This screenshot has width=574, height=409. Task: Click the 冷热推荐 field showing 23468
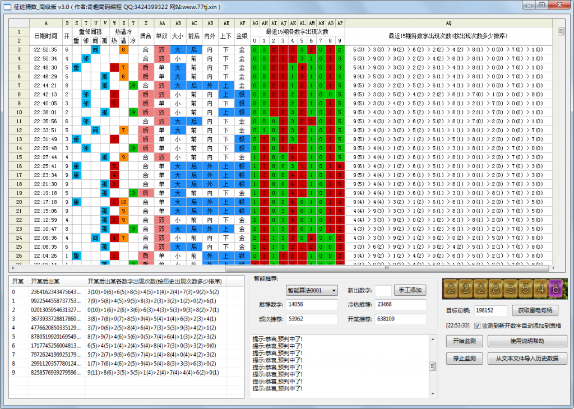(x=400, y=304)
